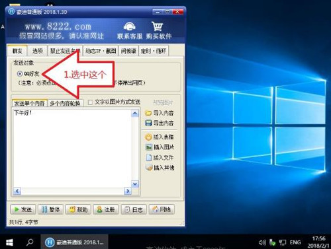Click the scroll up arrow of message box
This screenshot has height=249, width=331.
click(135, 114)
